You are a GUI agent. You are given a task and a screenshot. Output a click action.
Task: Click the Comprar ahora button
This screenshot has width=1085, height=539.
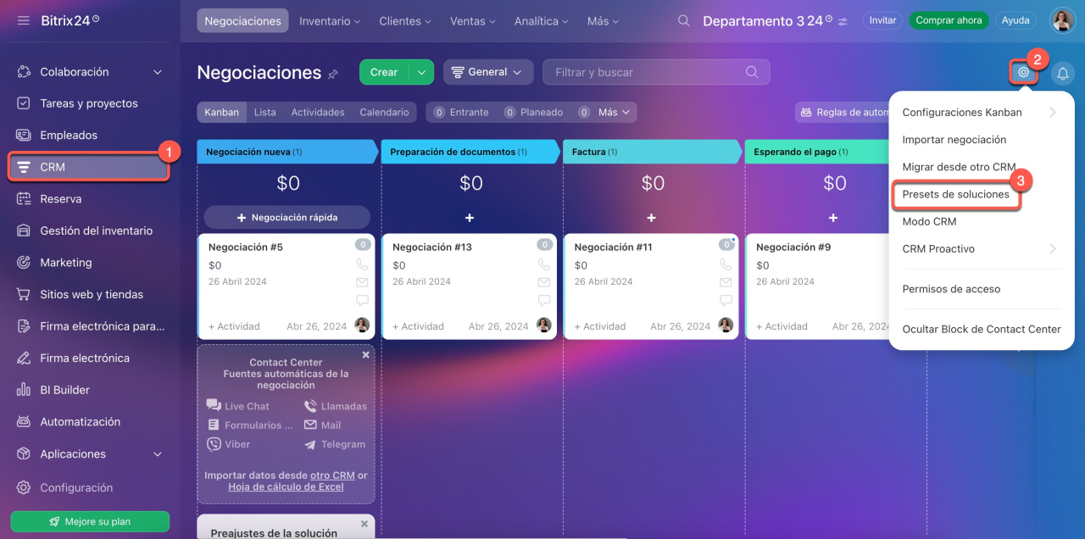tap(949, 20)
